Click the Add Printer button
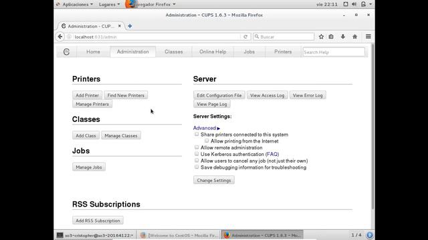Image resolution: width=428 pixels, height=240 pixels. [x=87, y=95]
